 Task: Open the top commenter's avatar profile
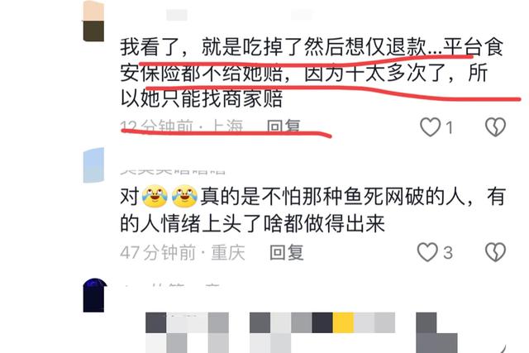point(93,21)
